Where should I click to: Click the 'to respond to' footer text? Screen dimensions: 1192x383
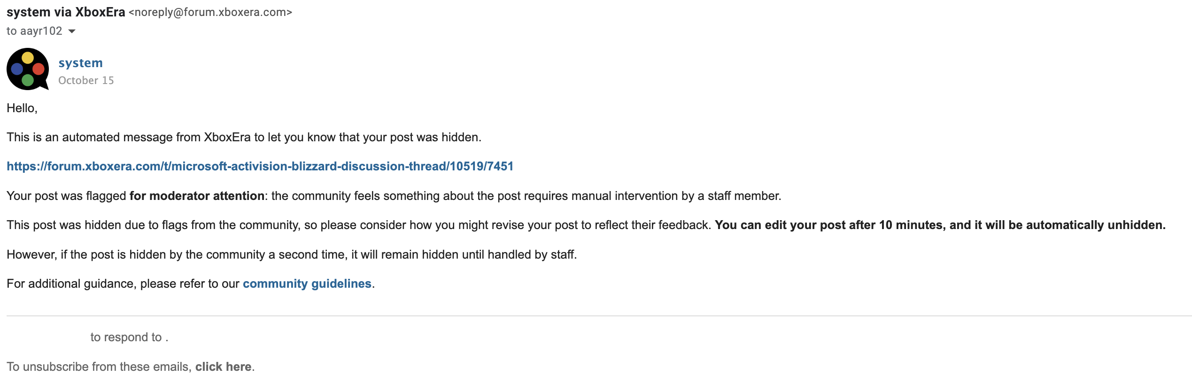coord(126,337)
